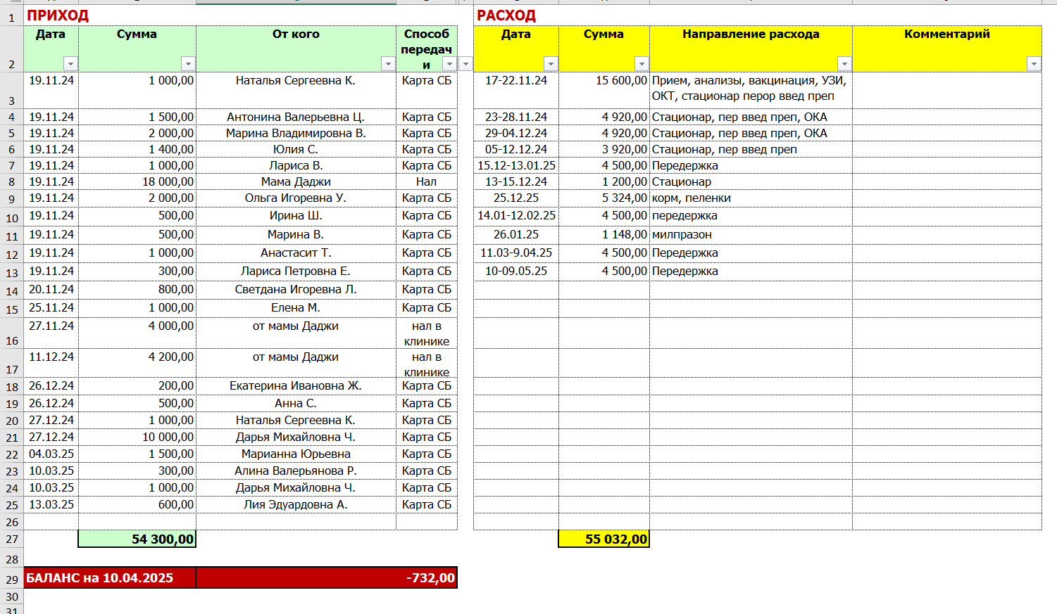This screenshot has width=1057, height=614.
Task: Click the 3 920,00 expense amount
Action: (604, 149)
